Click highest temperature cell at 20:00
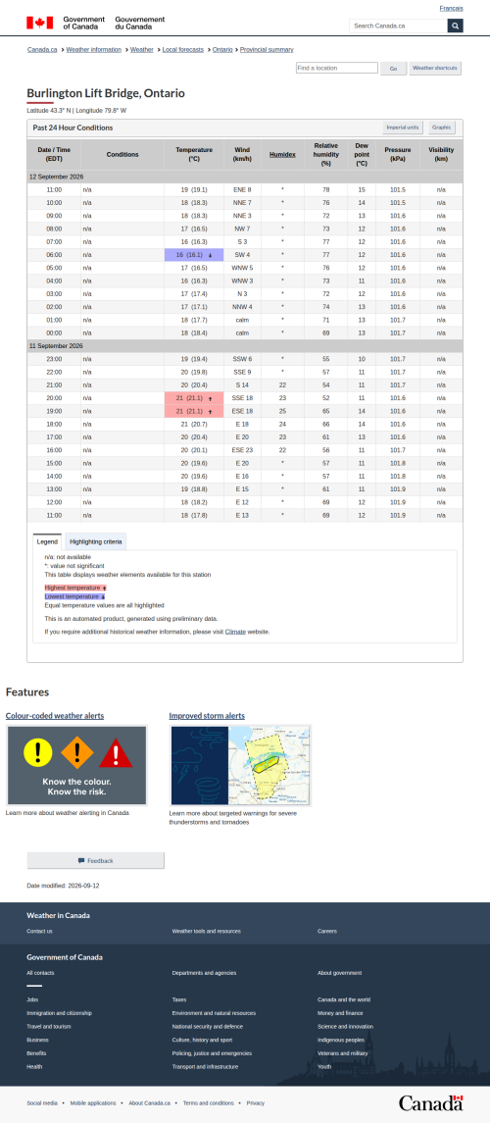 point(194,398)
